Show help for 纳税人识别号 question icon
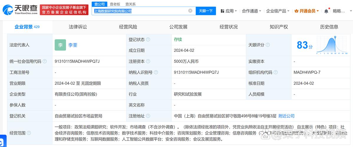Screen dimensions: 353x147 coord(156,72)
